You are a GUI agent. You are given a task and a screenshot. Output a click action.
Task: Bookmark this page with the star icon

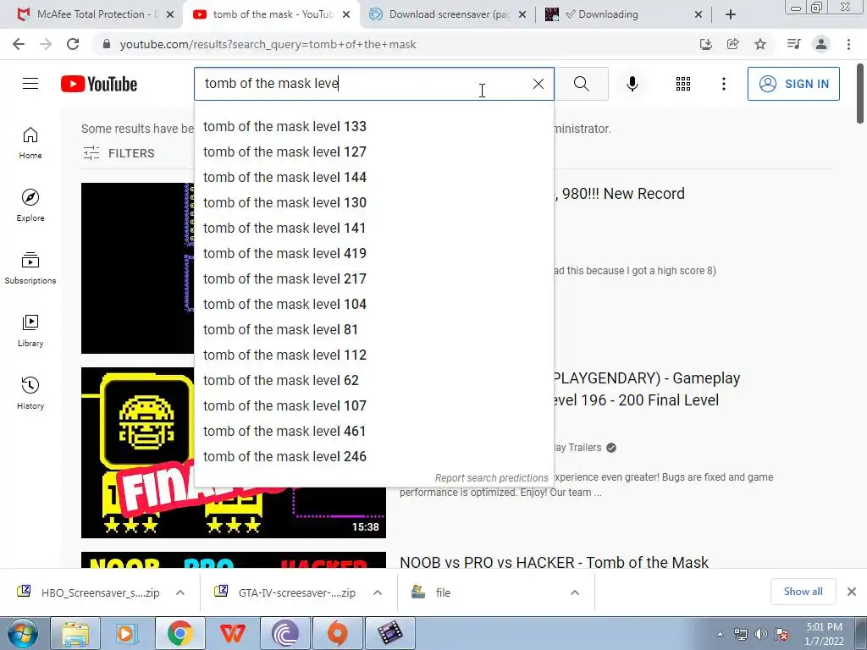click(x=760, y=44)
